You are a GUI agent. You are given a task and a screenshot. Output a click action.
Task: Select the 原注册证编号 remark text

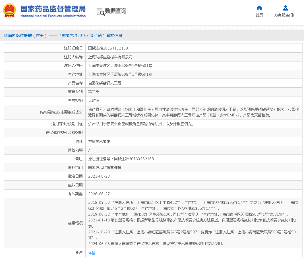122,159
